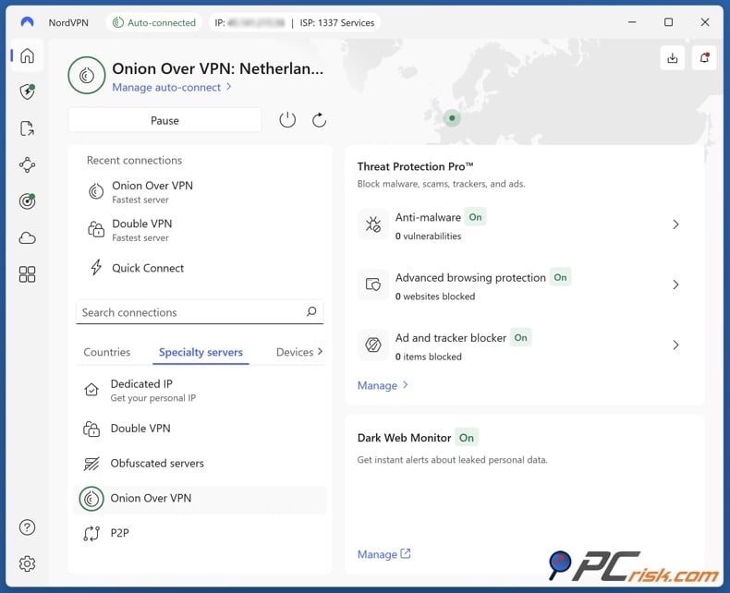Screen dimensions: 730x593
Task: Click the Onion Over VPN: Netherlands heading
Action: [x=217, y=68]
